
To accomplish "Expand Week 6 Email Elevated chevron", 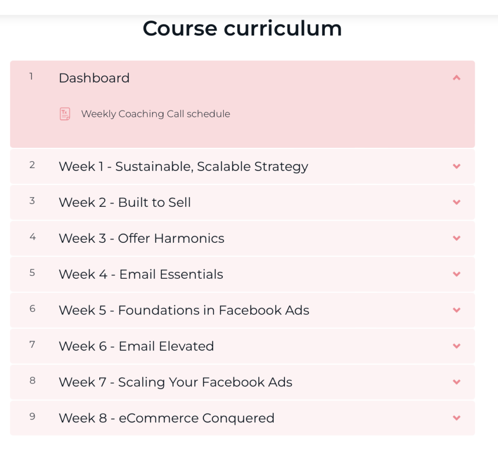I will (456, 345).
